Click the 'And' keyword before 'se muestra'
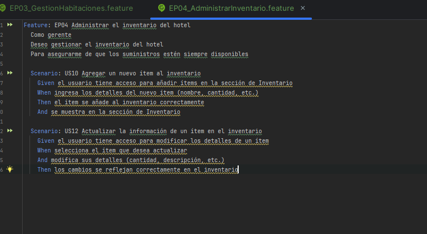The height and width of the screenshot is (234, 427). point(43,112)
